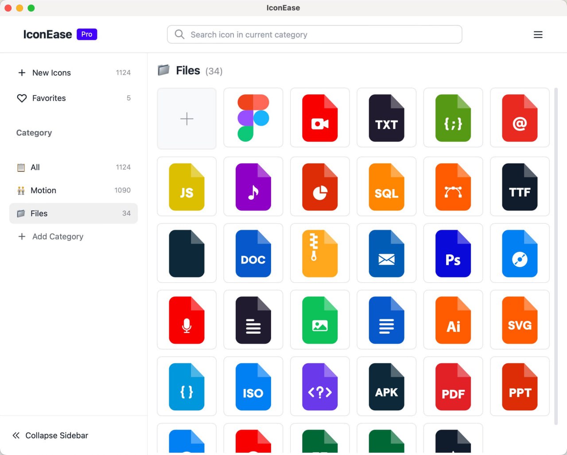The width and height of the screenshot is (567, 455).
Task: Open the Motion category
Action: [x=43, y=191]
